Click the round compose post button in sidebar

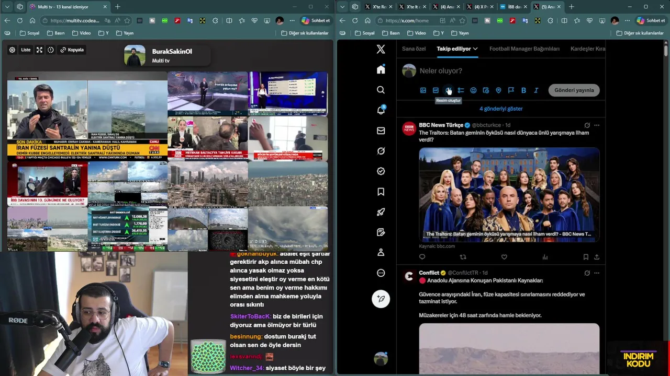(381, 299)
